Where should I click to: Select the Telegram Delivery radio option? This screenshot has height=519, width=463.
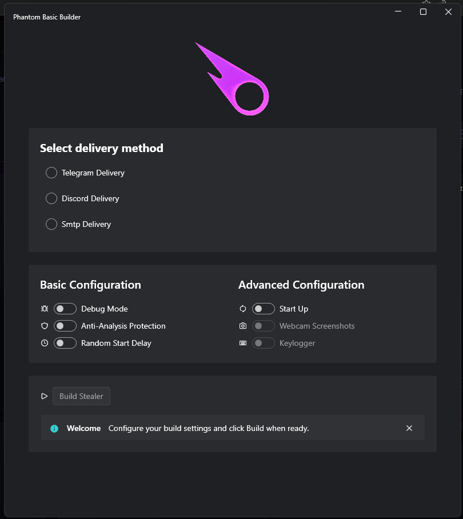[51, 173]
